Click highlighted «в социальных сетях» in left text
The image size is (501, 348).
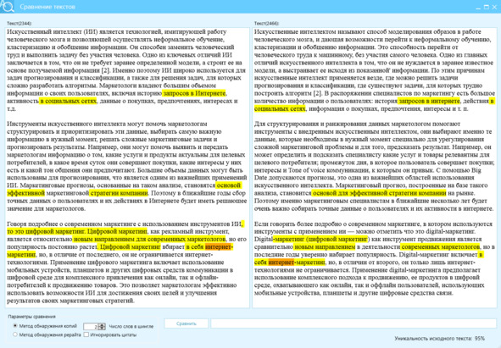pos(68,101)
